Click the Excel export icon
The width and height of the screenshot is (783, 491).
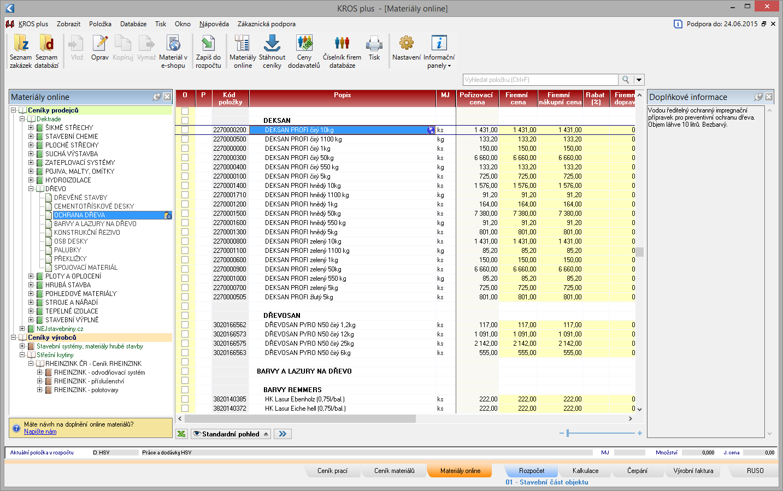(x=181, y=434)
